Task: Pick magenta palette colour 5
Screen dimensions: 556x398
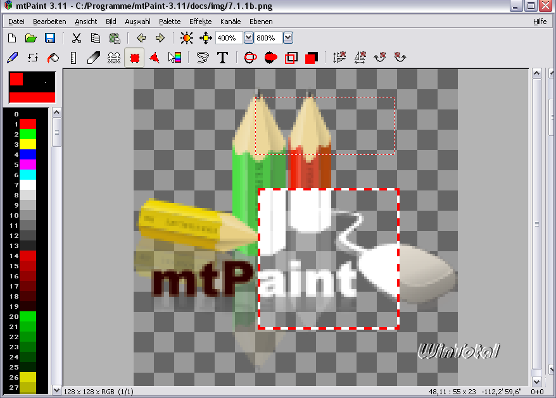Action: (x=28, y=165)
